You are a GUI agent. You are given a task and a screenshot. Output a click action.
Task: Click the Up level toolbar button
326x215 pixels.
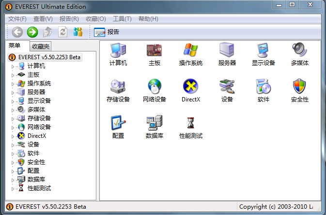47,32
